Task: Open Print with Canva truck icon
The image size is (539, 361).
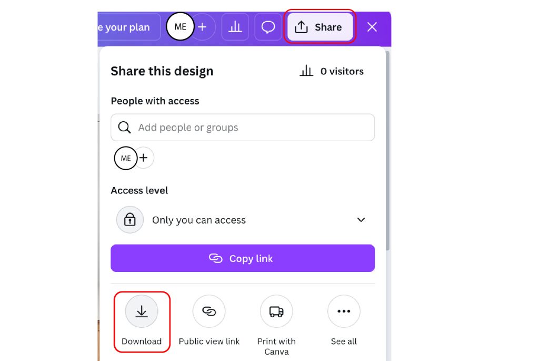Action: [276, 311]
